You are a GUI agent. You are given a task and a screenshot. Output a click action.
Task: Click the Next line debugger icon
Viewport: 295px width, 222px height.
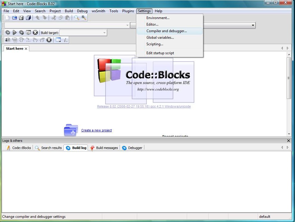coord(22,40)
